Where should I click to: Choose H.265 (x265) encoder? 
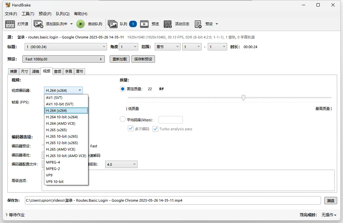tap(66, 130)
